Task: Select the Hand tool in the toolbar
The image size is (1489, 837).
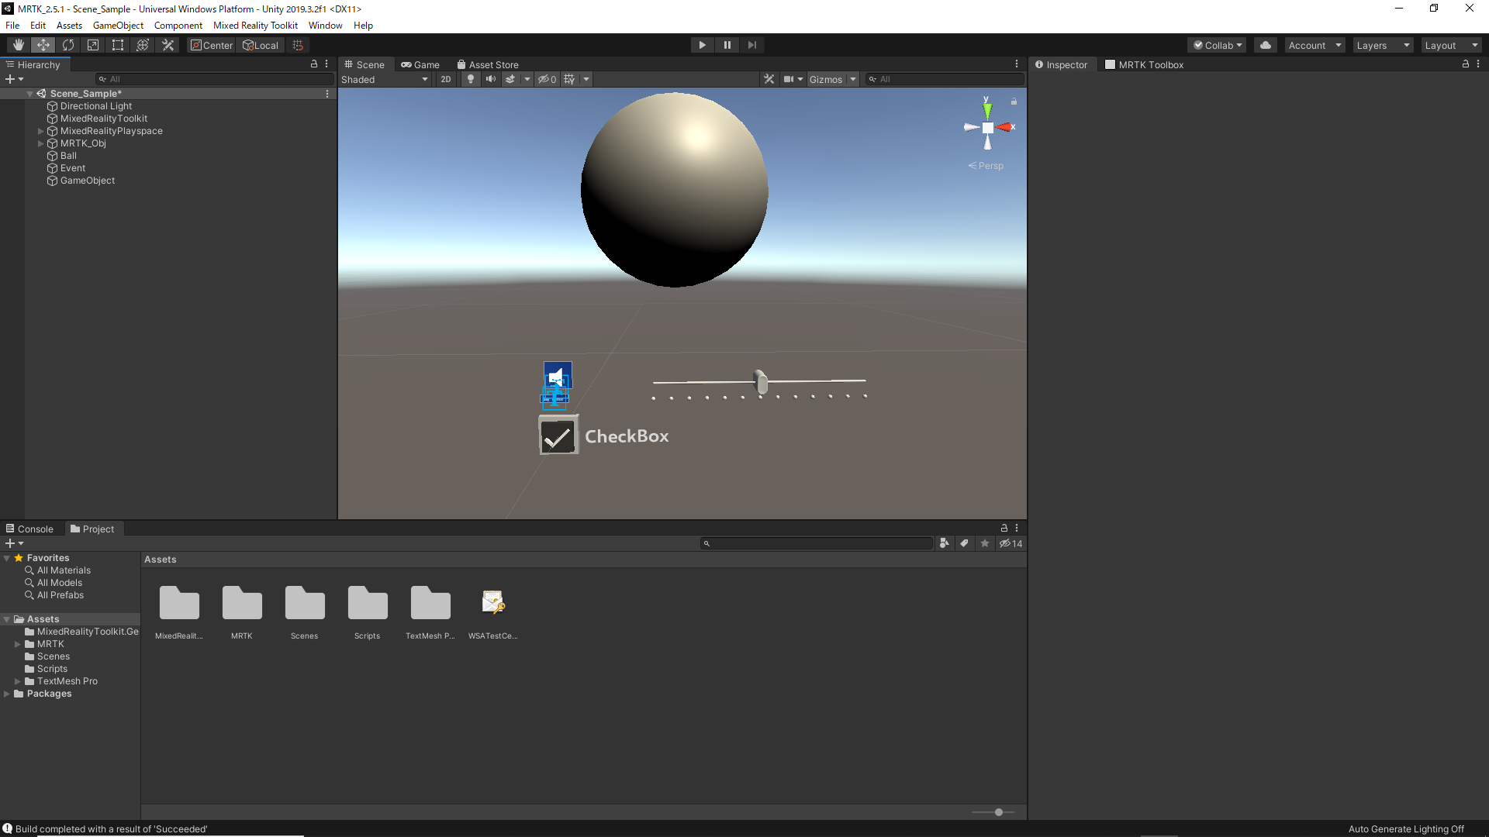Action: coord(17,44)
